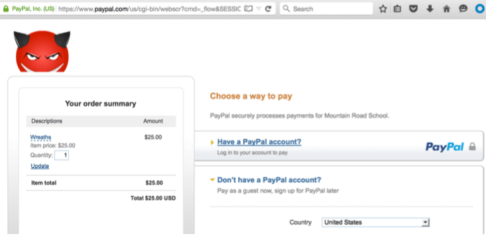
Task: Open the chat smiley toolbar icon
Action: point(463,9)
